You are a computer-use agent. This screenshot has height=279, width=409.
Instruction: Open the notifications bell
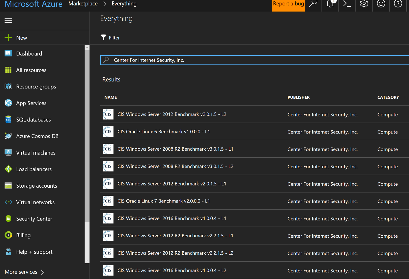point(330,4)
